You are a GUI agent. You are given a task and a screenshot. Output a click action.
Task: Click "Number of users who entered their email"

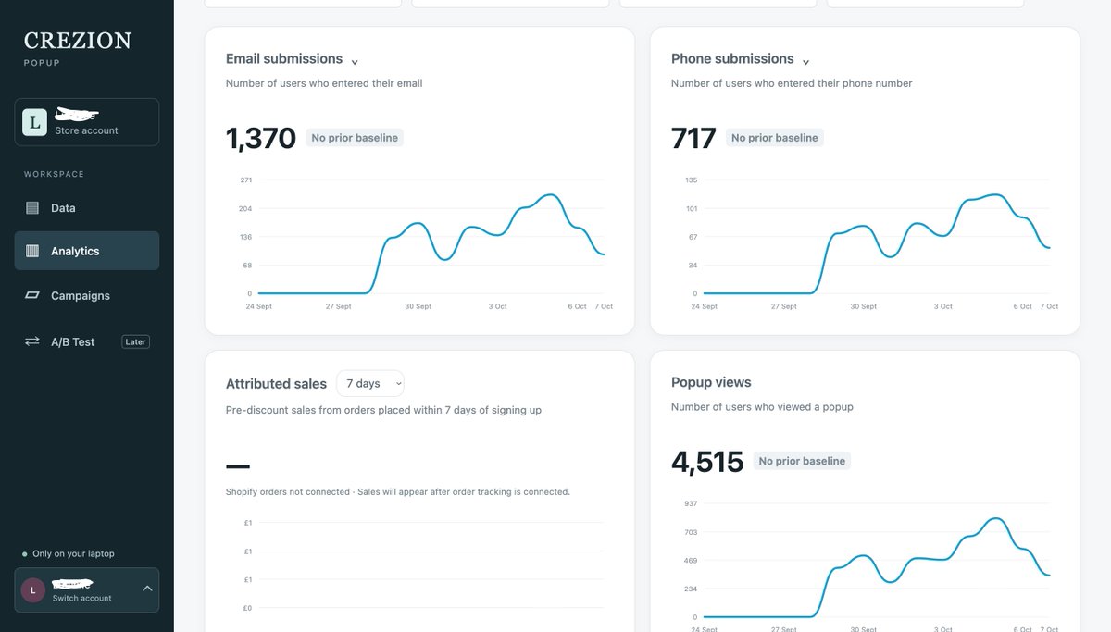point(324,83)
